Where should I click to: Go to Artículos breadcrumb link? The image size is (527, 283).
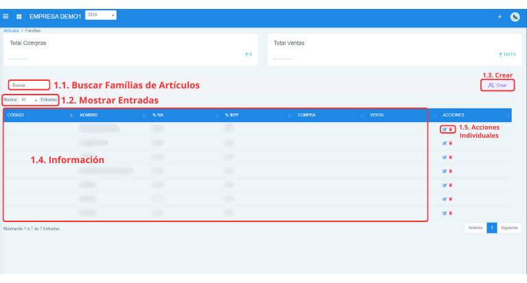[x=11, y=31]
